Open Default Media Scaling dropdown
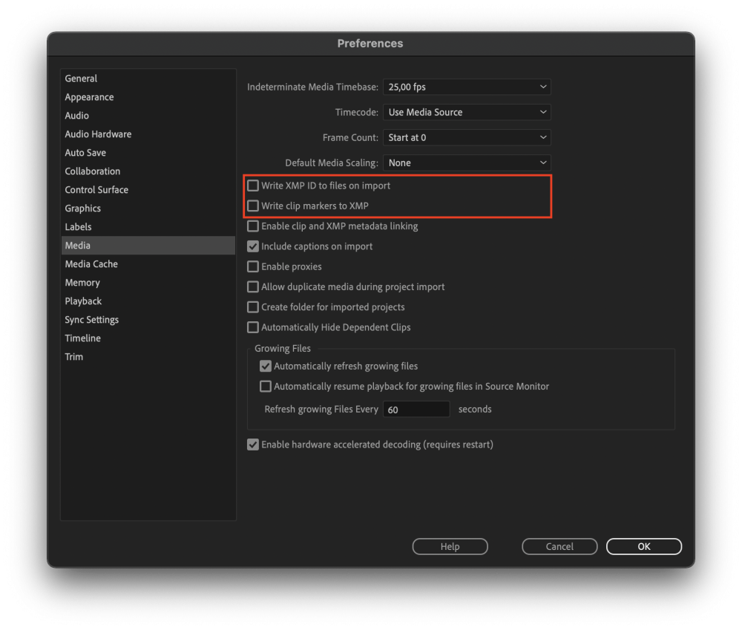Screen dimensions: 742x630 pyautogui.click(x=467, y=163)
